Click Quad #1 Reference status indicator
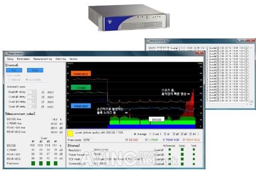256x171 pixels. [x=170, y=149]
